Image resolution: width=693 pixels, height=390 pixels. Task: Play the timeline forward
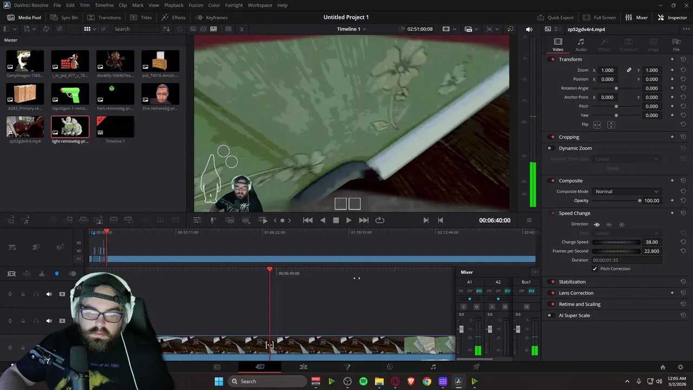coord(349,220)
